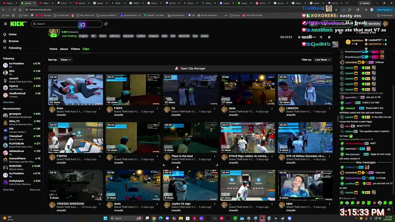Screen dimensions: 395x222
Task: Open the lmao clip thumbnail
Action: coord(76,89)
